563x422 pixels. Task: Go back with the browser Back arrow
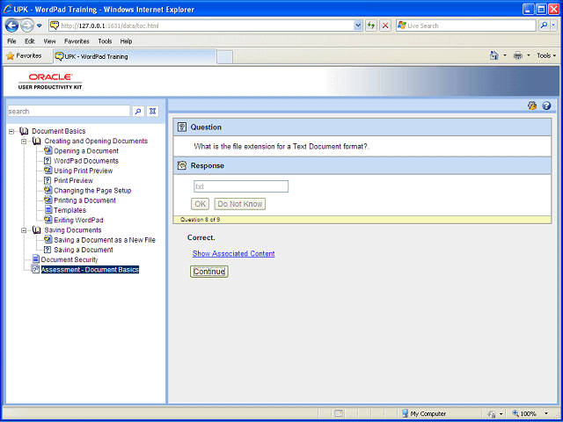pyautogui.click(x=11, y=25)
